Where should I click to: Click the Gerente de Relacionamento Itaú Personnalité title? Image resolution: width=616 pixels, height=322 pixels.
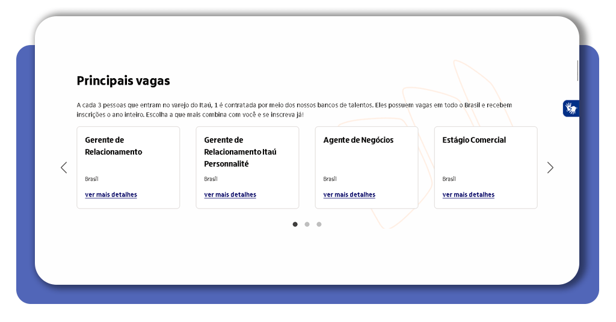[240, 152]
